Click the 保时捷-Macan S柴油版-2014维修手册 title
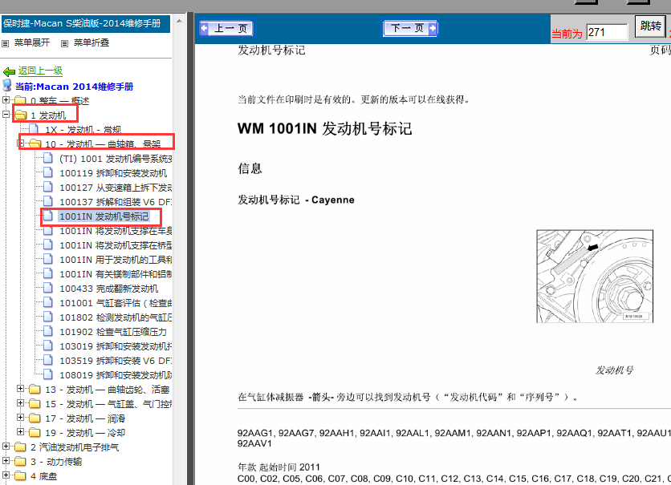The width and height of the screenshot is (671, 485). click(x=82, y=23)
